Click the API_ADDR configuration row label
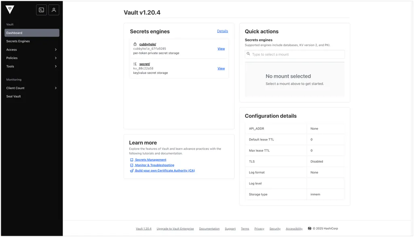 pos(256,129)
